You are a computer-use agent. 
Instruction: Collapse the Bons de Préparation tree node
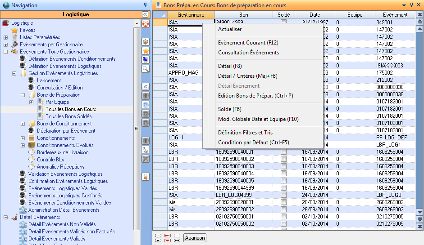[23, 95]
